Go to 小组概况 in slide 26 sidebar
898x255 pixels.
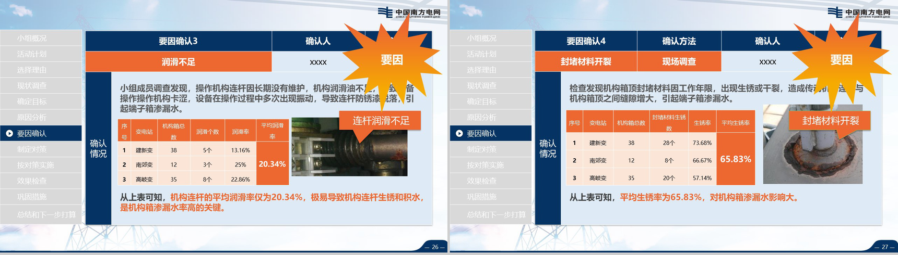pos(32,38)
